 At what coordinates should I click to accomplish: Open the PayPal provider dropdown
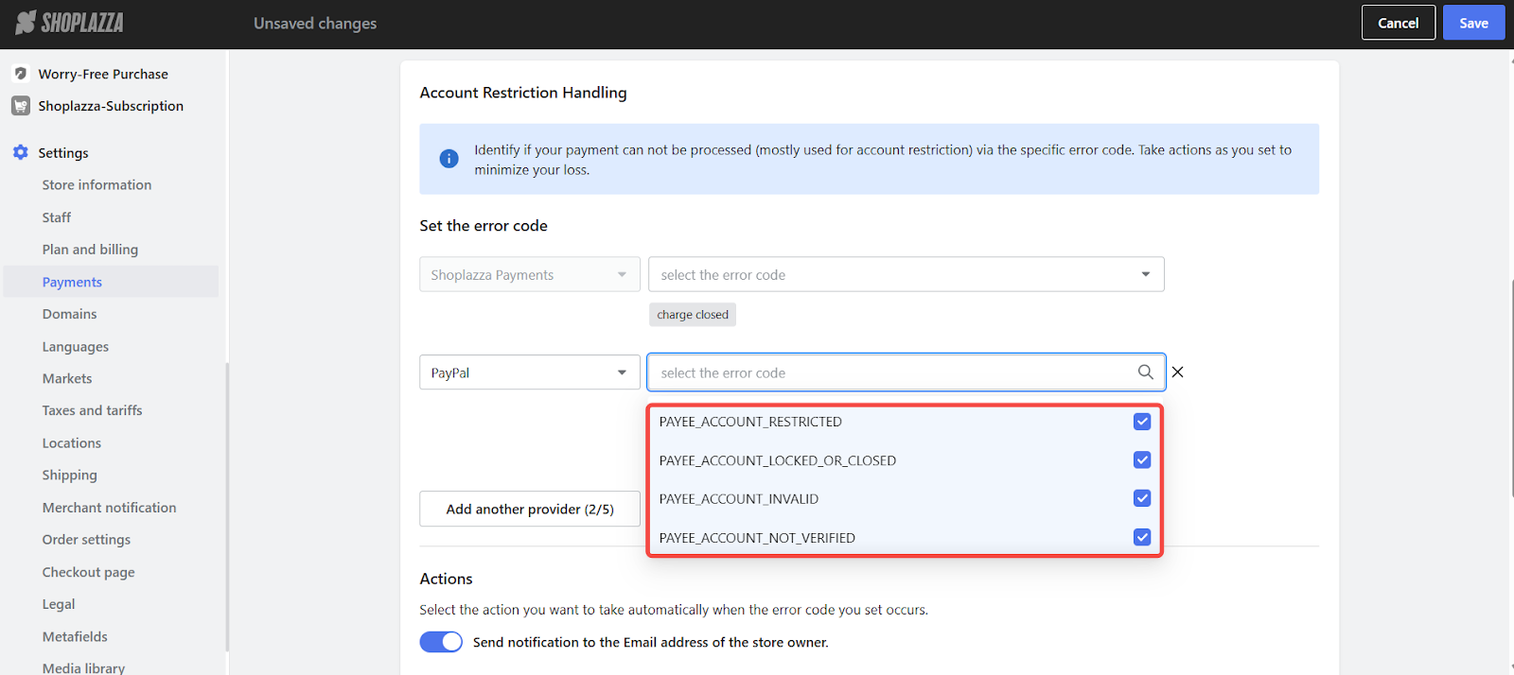[x=530, y=372]
